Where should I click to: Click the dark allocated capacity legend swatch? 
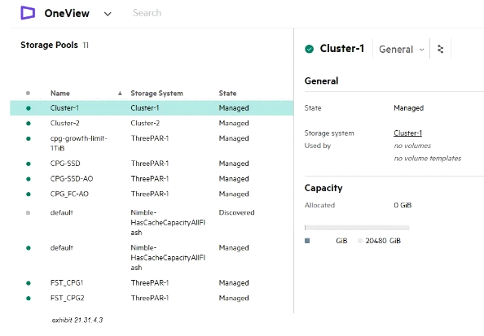point(307,241)
